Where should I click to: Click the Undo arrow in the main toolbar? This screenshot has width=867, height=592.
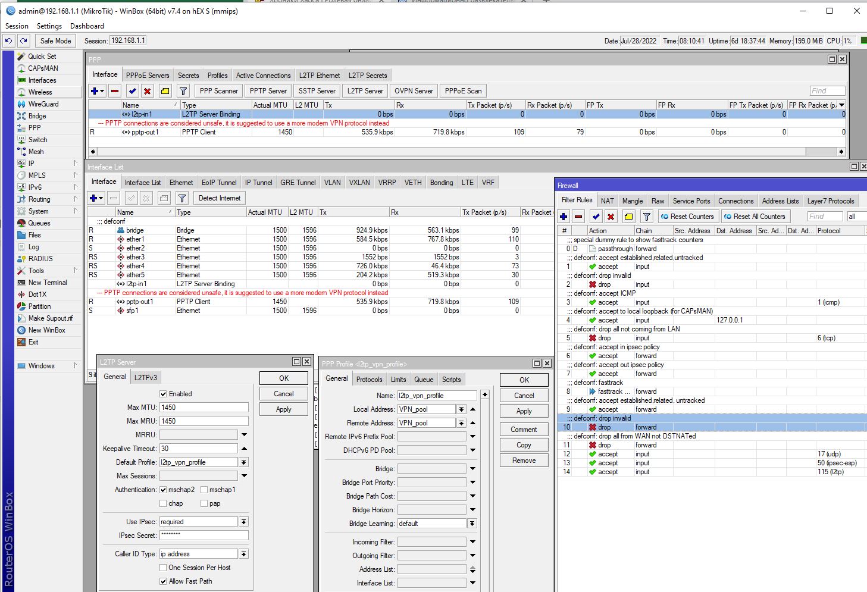pyautogui.click(x=8, y=41)
